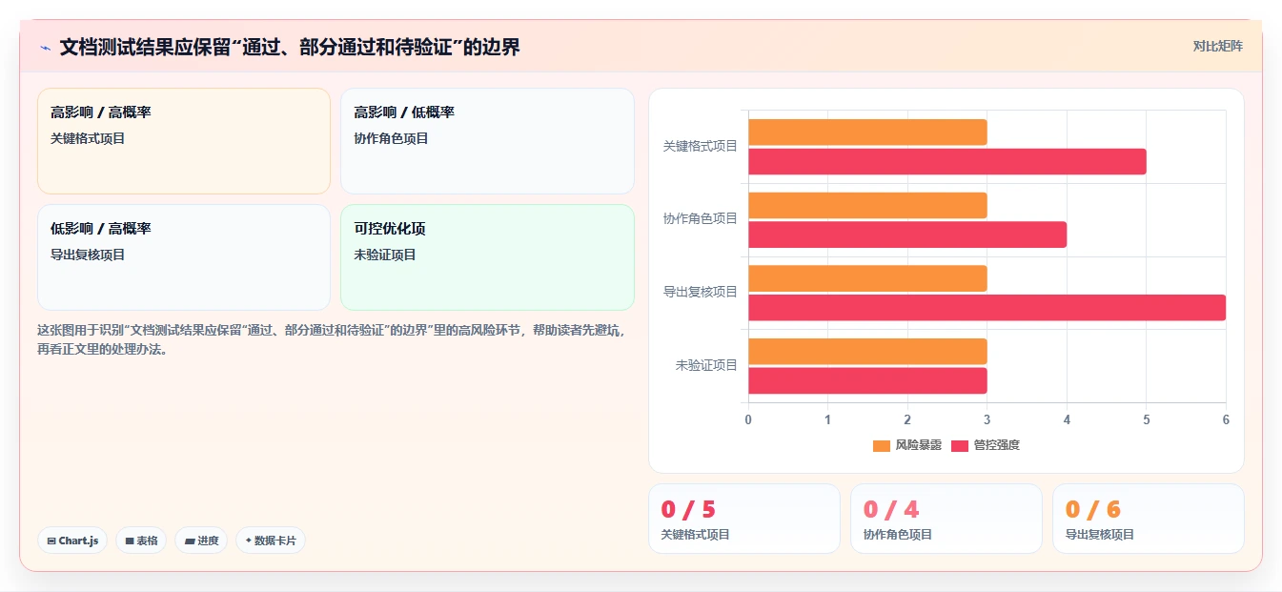Screen dimensions: 1282x592
Task: Select the 高影响 / 低概率 matrix card
Action: click(x=487, y=141)
